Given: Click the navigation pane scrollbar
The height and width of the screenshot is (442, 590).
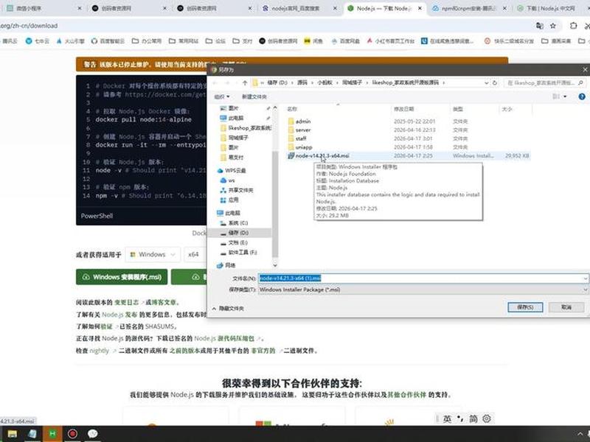Looking at the screenshot, I should point(275,203).
